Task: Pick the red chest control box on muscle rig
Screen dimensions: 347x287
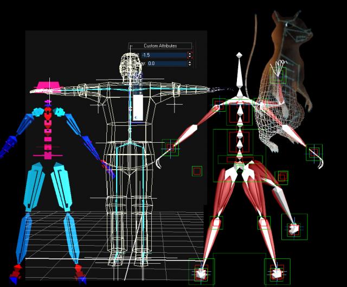Action: coord(239,114)
